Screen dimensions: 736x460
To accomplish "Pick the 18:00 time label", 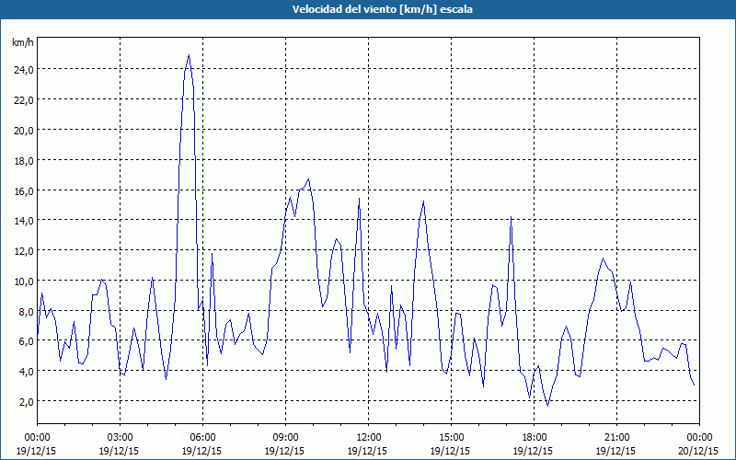I will tap(534, 438).
